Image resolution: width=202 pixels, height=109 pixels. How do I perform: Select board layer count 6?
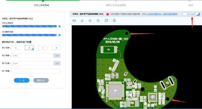(x=56, y=48)
